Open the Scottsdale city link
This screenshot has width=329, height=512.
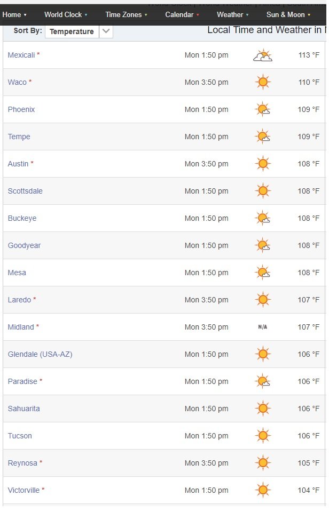coord(25,192)
